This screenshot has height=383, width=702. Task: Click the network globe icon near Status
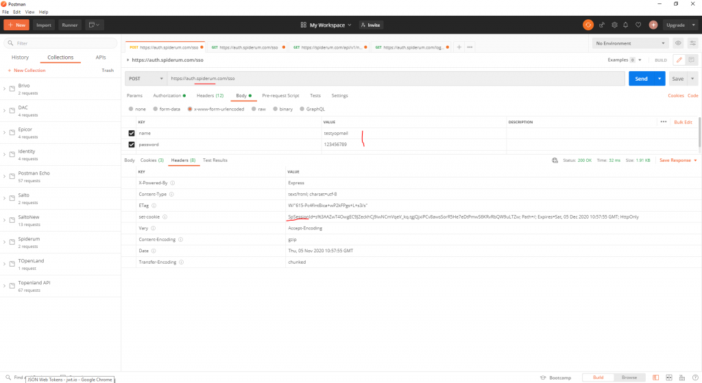point(555,160)
